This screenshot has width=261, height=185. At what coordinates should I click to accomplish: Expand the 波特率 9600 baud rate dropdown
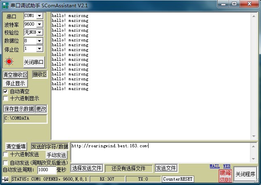[x=39, y=24]
